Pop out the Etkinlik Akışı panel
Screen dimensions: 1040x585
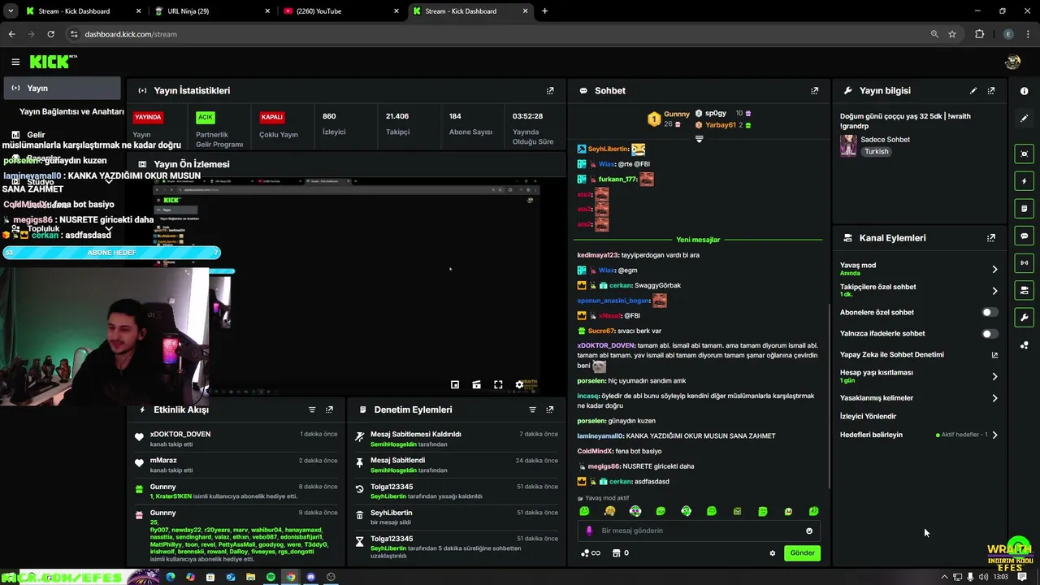[x=329, y=410]
